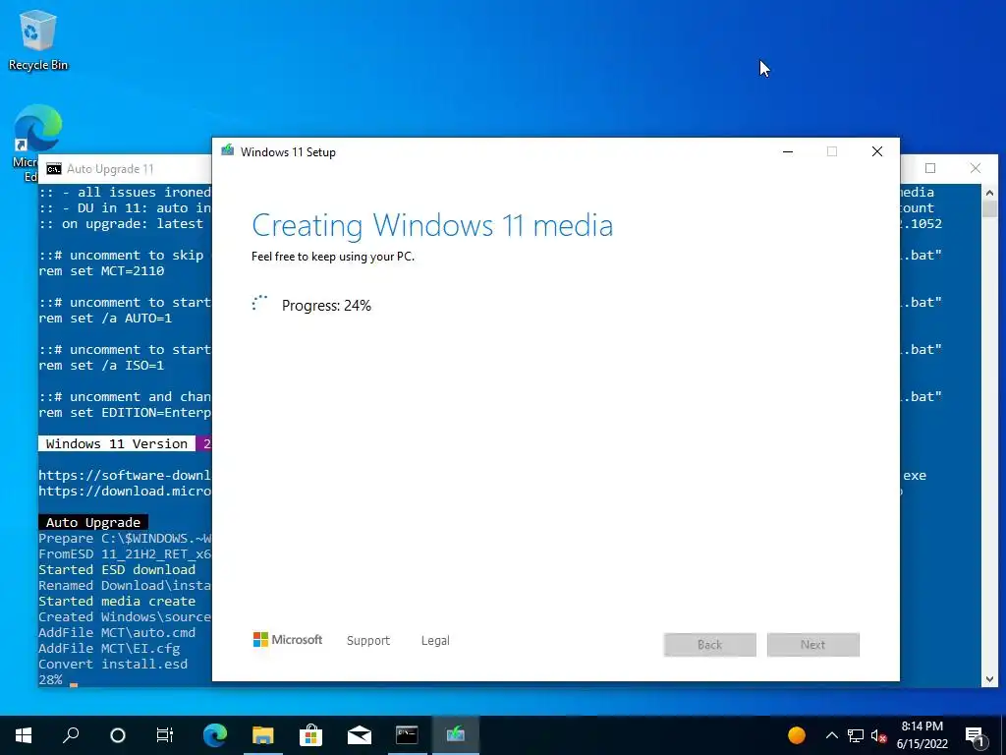This screenshot has height=755, width=1006.
Task: Open Cortana circle on taskbar
Action: (118, 735)
